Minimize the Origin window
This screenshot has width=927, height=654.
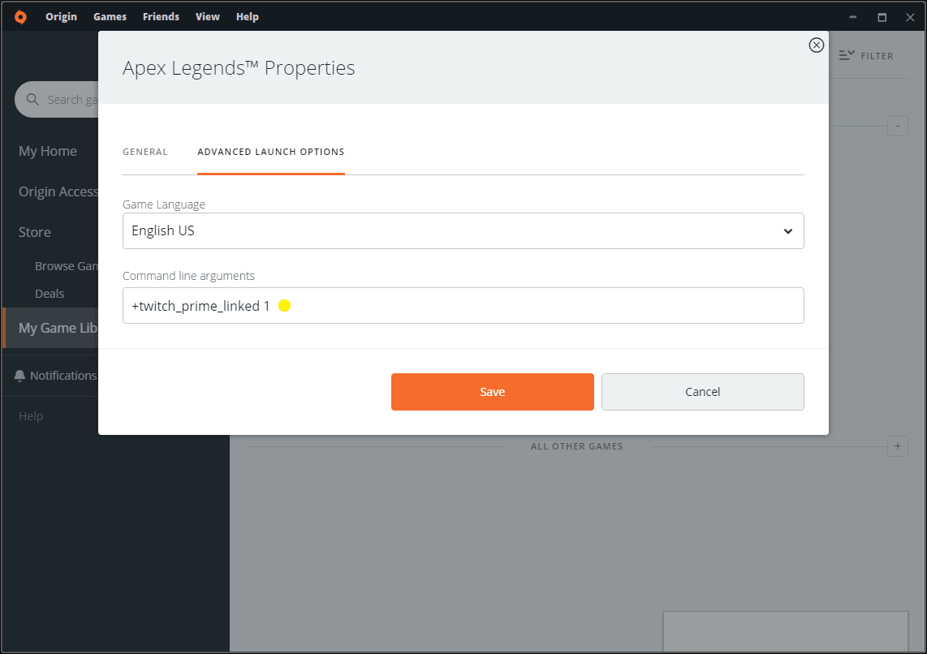click(x=853, y=17)
